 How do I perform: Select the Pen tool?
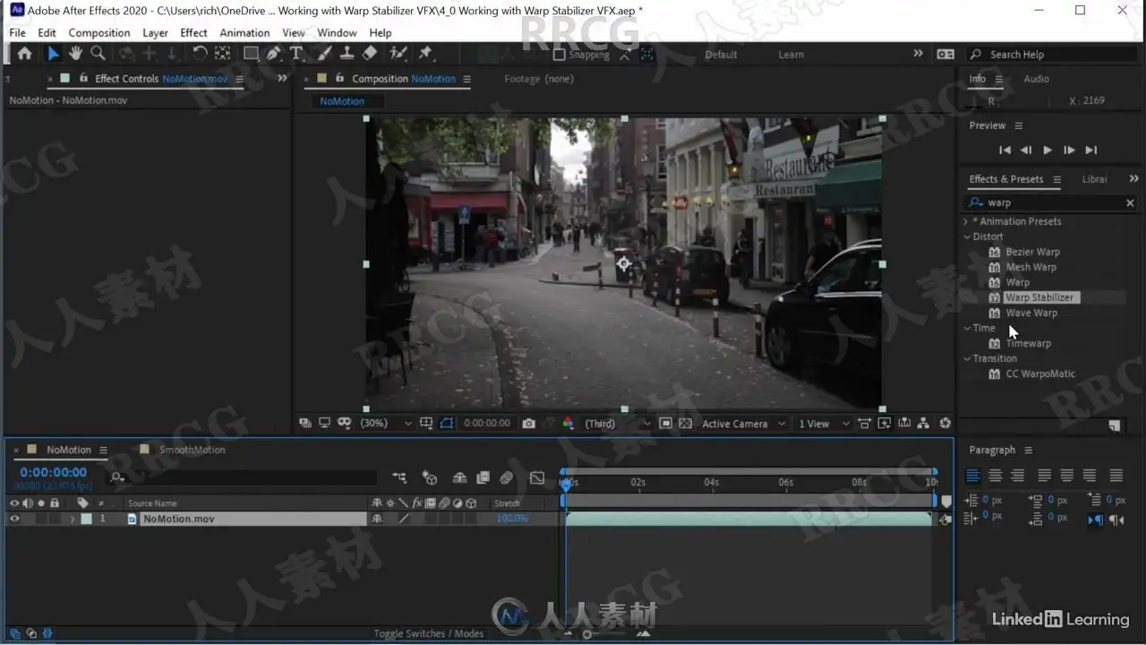(274, 54)
